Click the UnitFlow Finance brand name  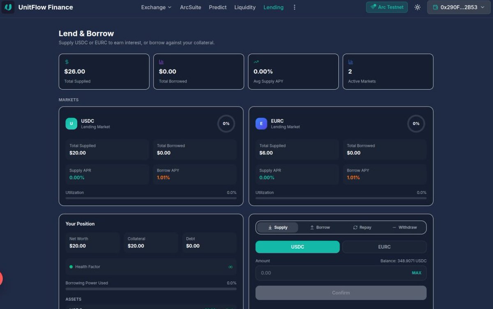[x=46, y=7]
